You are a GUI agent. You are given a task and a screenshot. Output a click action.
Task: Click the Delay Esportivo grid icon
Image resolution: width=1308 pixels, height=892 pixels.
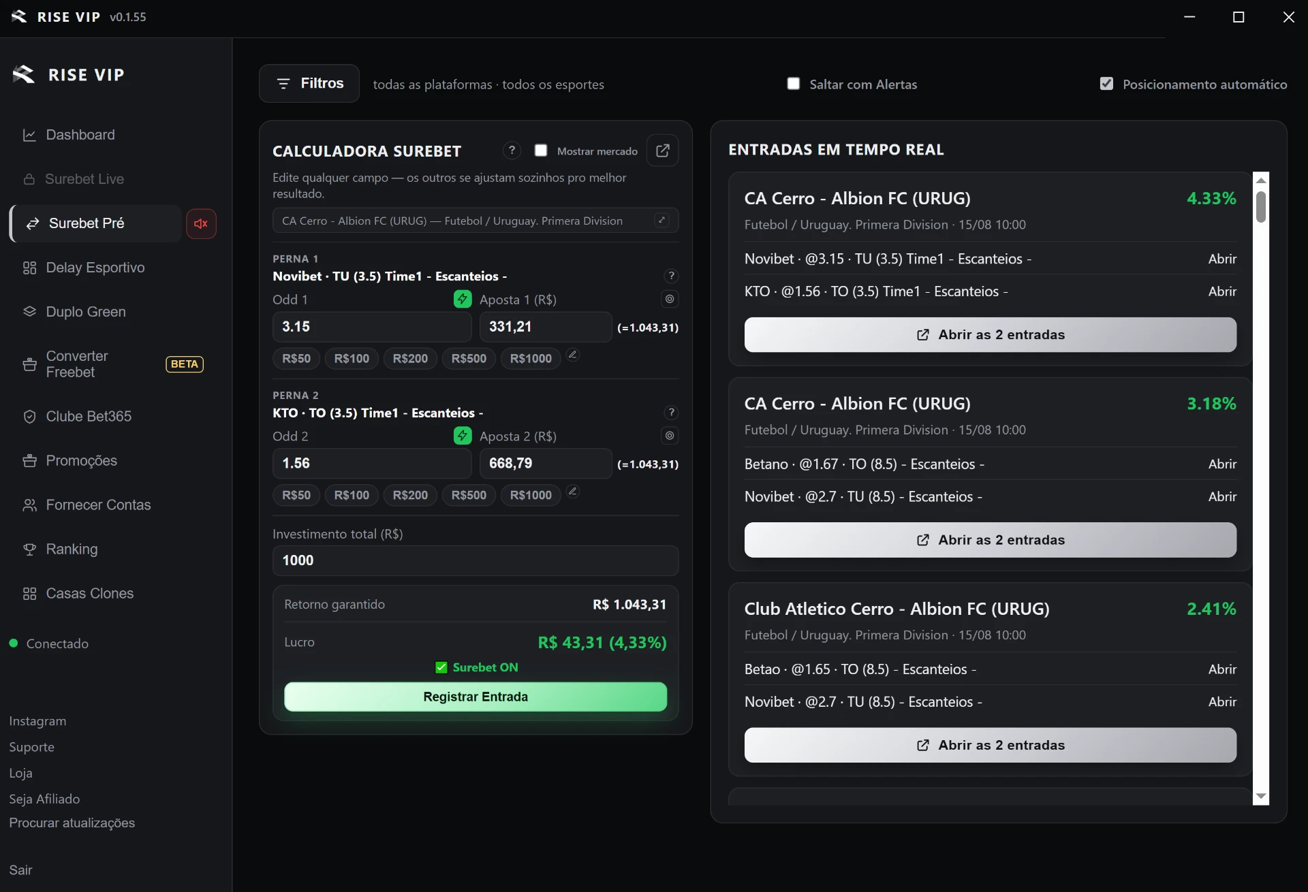pos(29,268)
